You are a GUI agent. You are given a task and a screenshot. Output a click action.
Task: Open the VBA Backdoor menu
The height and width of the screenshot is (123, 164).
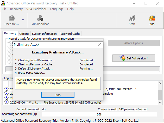[36, 9]
